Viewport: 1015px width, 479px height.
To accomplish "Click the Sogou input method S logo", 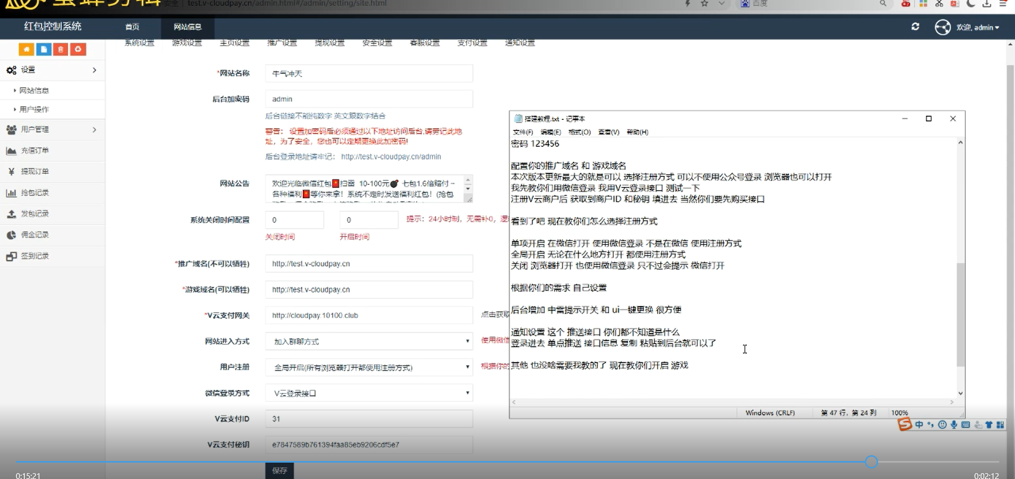I will pos(905,424).
